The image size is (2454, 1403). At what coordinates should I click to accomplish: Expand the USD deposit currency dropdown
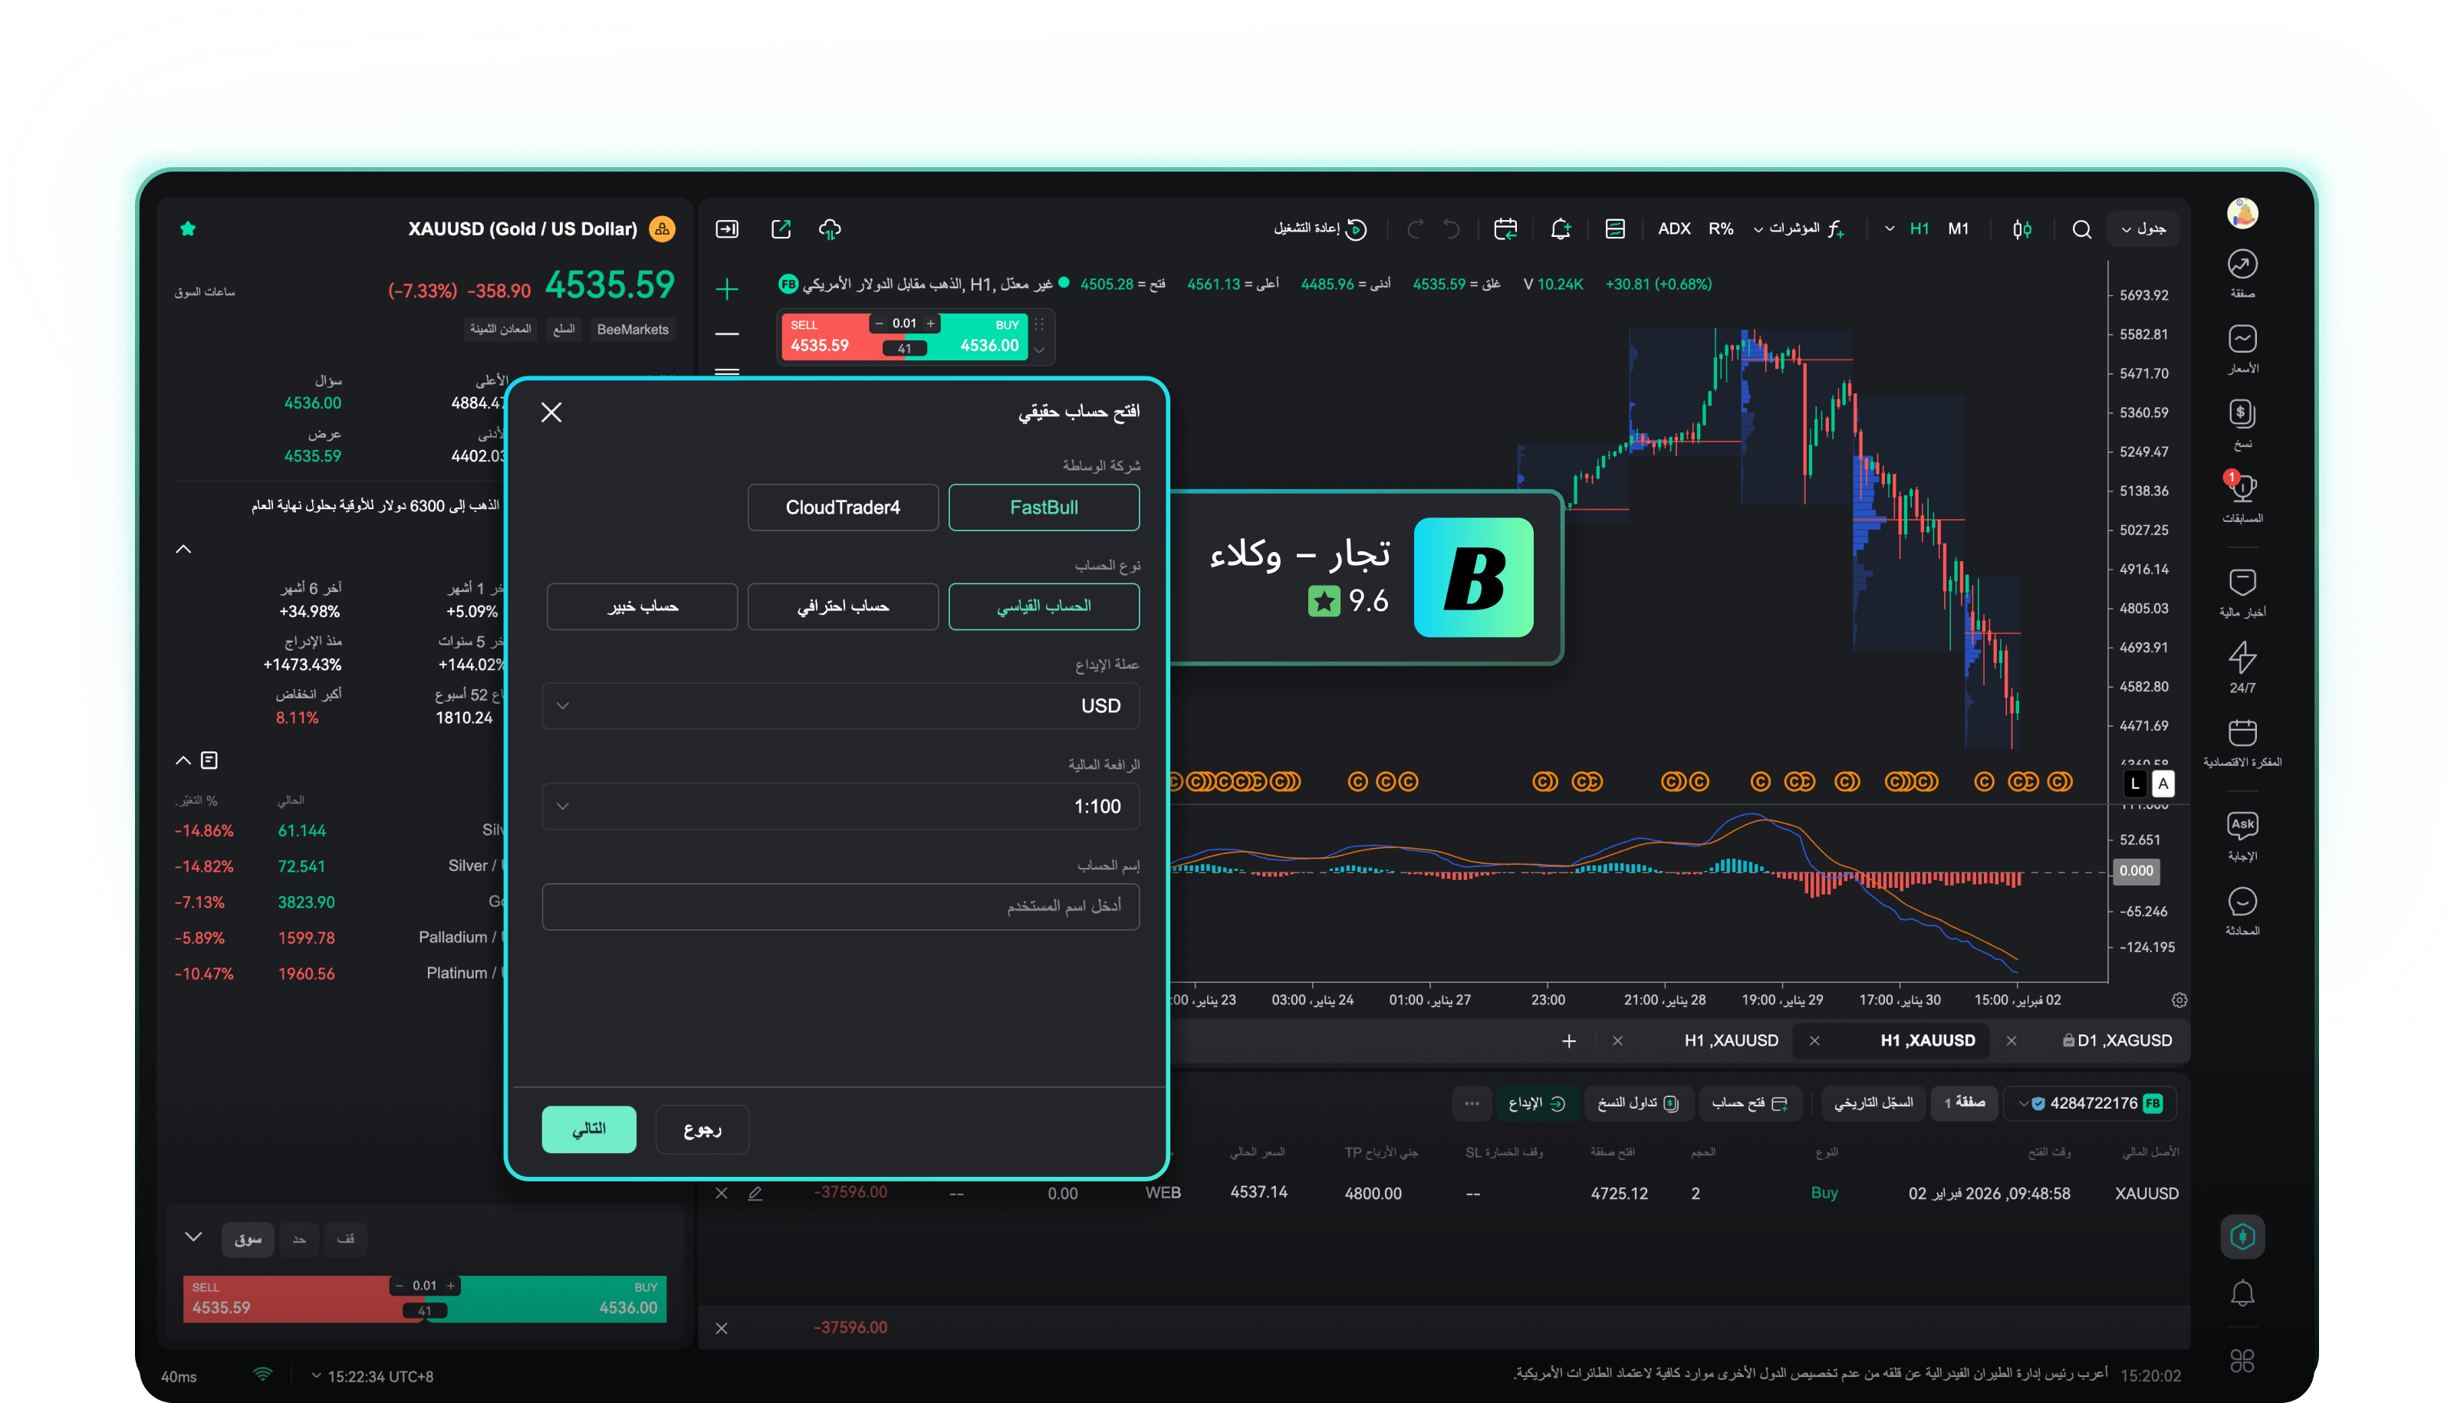pyautogui.click(x=840, y=705)
